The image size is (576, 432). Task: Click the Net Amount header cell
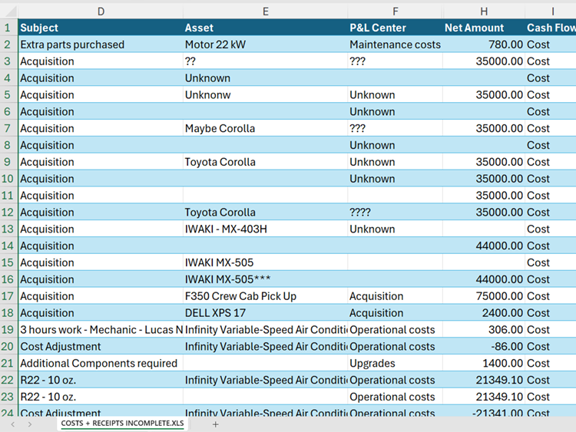pyautogui.click(x=484, y=28)
